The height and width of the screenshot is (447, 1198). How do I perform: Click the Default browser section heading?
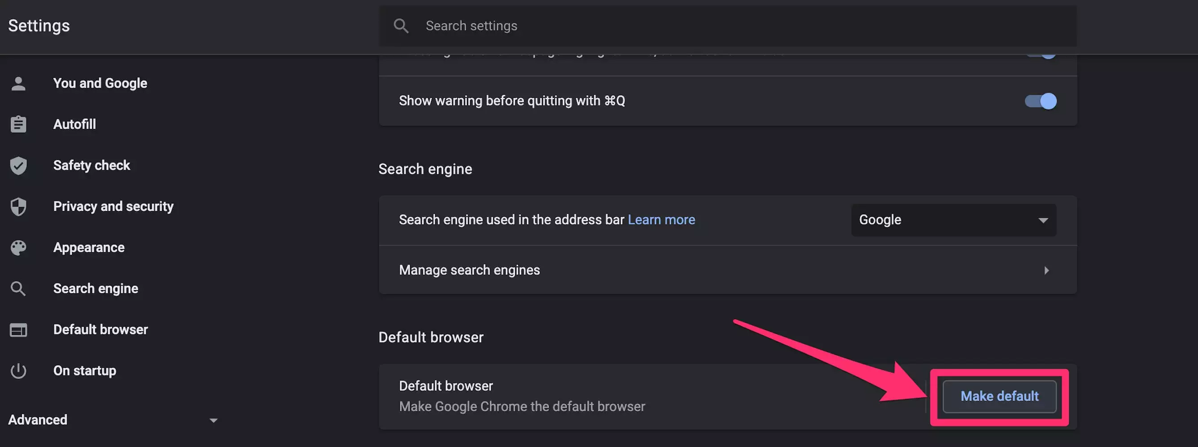431,337
